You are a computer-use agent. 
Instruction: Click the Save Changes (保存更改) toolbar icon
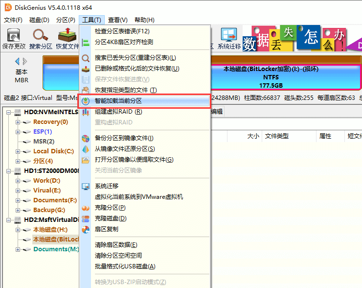tap(14, 39)
